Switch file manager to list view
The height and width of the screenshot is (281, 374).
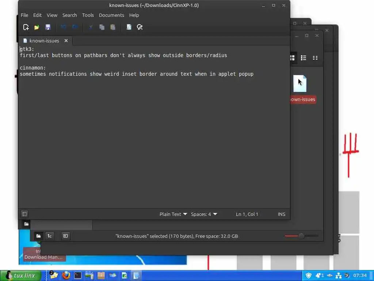click(304, 58)
